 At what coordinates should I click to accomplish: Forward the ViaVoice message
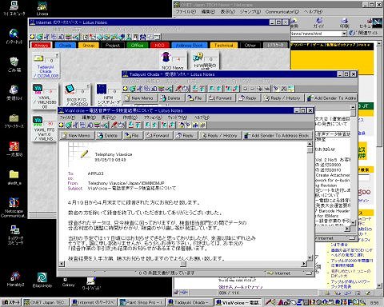pos(158,135)
